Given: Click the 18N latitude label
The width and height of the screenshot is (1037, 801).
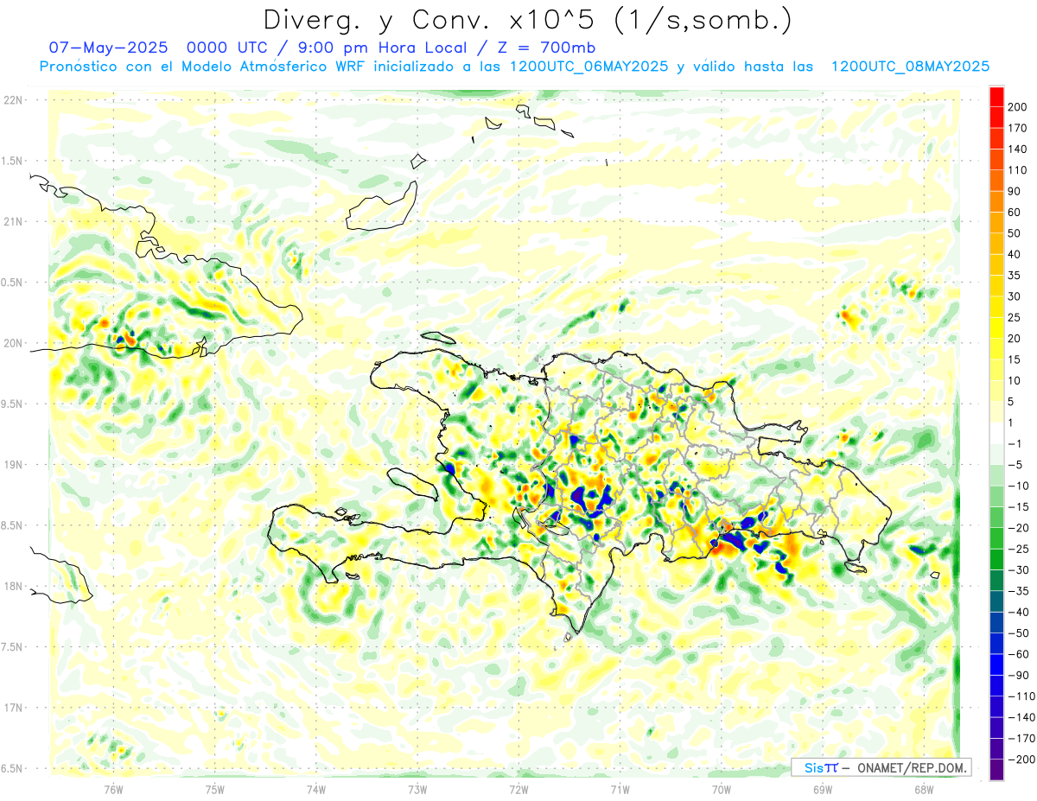Looking at the screenshot, I should point(12,586).
